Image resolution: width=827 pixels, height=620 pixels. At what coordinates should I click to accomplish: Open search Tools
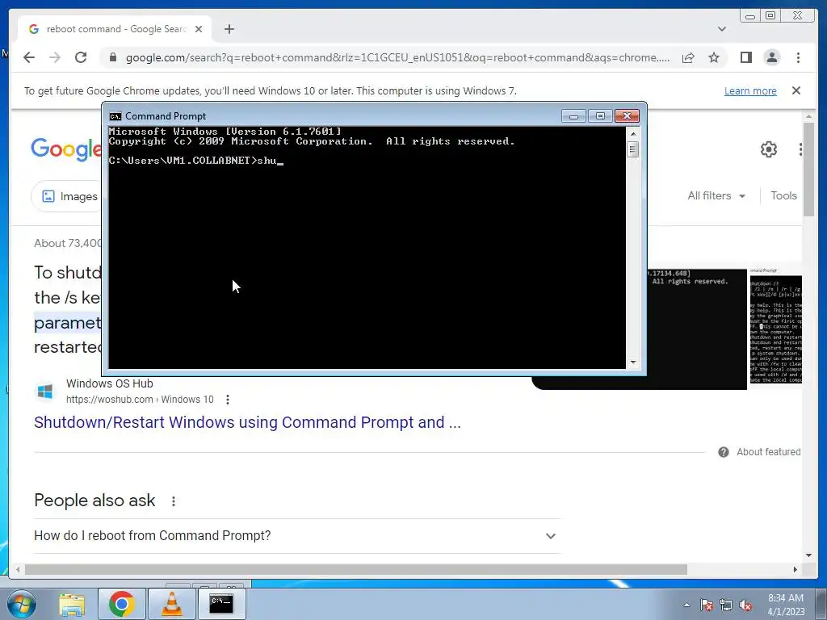[x=783, y=195]
